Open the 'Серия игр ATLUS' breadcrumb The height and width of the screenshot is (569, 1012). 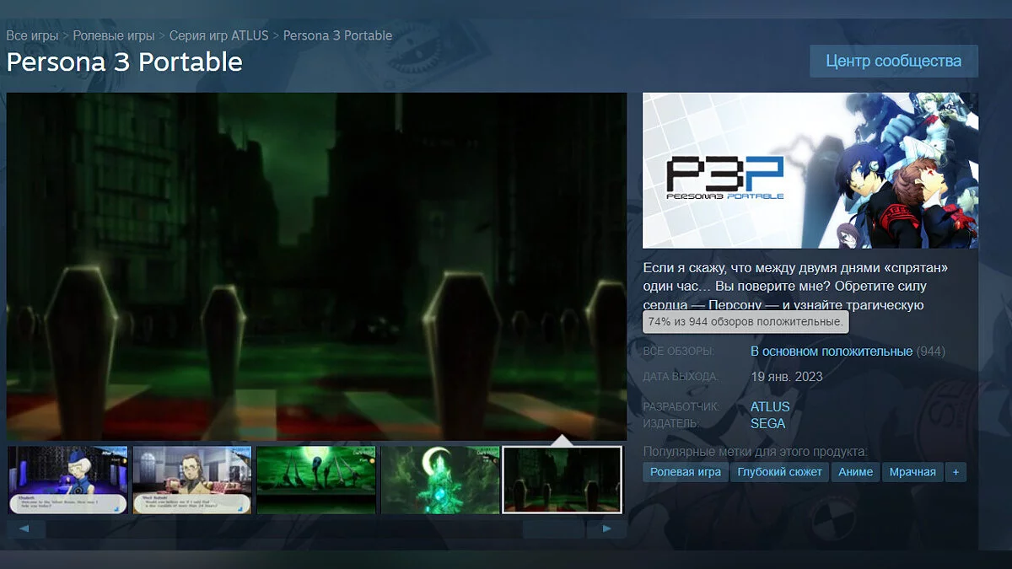218,35
